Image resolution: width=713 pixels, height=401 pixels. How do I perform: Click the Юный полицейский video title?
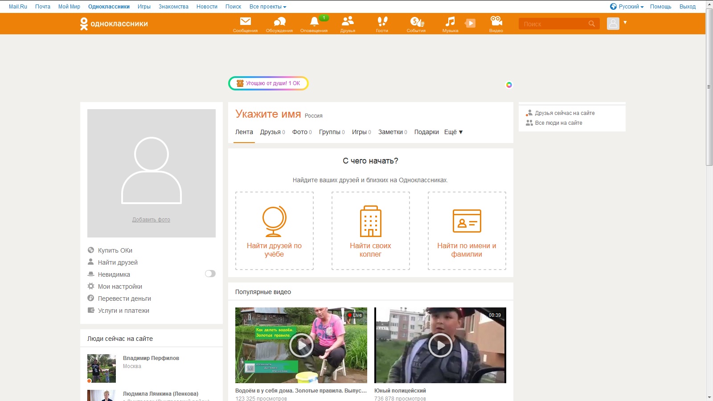click(x=400, y=391)
